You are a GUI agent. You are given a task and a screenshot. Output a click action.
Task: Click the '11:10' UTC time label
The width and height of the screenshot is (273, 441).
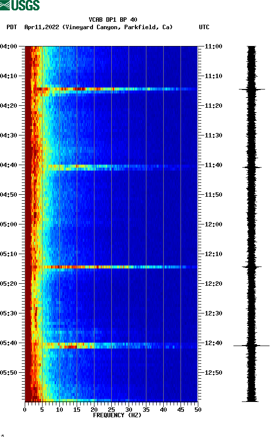click(213, 76)
